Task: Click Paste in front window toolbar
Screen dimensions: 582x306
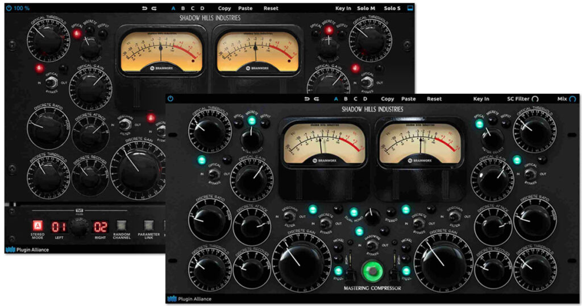Action: (x=408, y=99)
